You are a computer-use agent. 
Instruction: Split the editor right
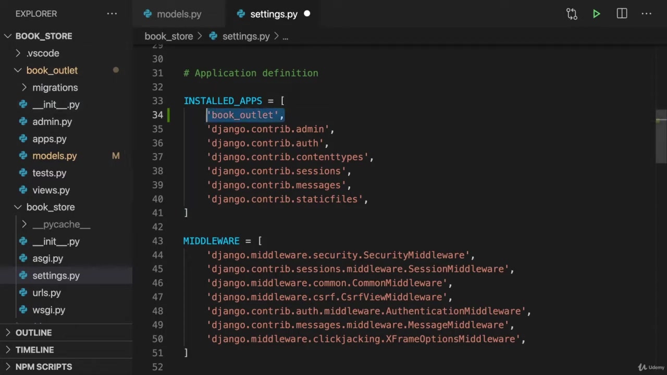[622, 14]
